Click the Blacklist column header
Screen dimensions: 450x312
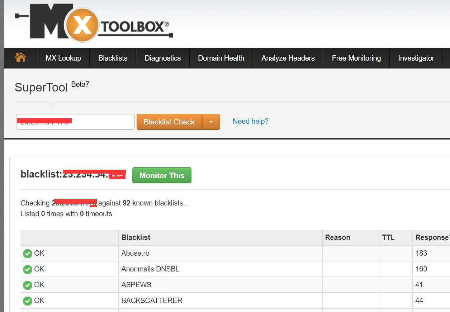tap(136, 237)
